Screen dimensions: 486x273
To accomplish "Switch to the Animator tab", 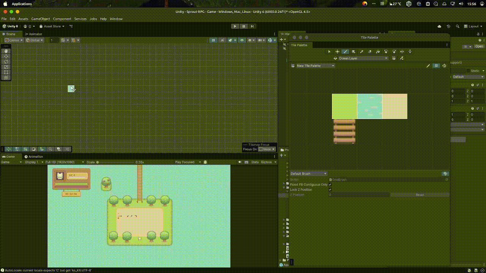I will [x=33, y=34].
